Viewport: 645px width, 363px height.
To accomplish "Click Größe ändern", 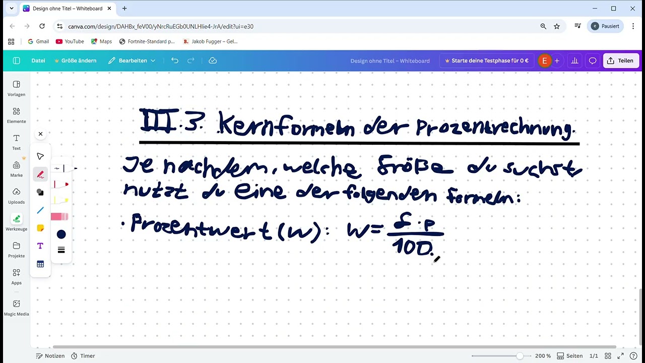I will click(x=75, y=60).
